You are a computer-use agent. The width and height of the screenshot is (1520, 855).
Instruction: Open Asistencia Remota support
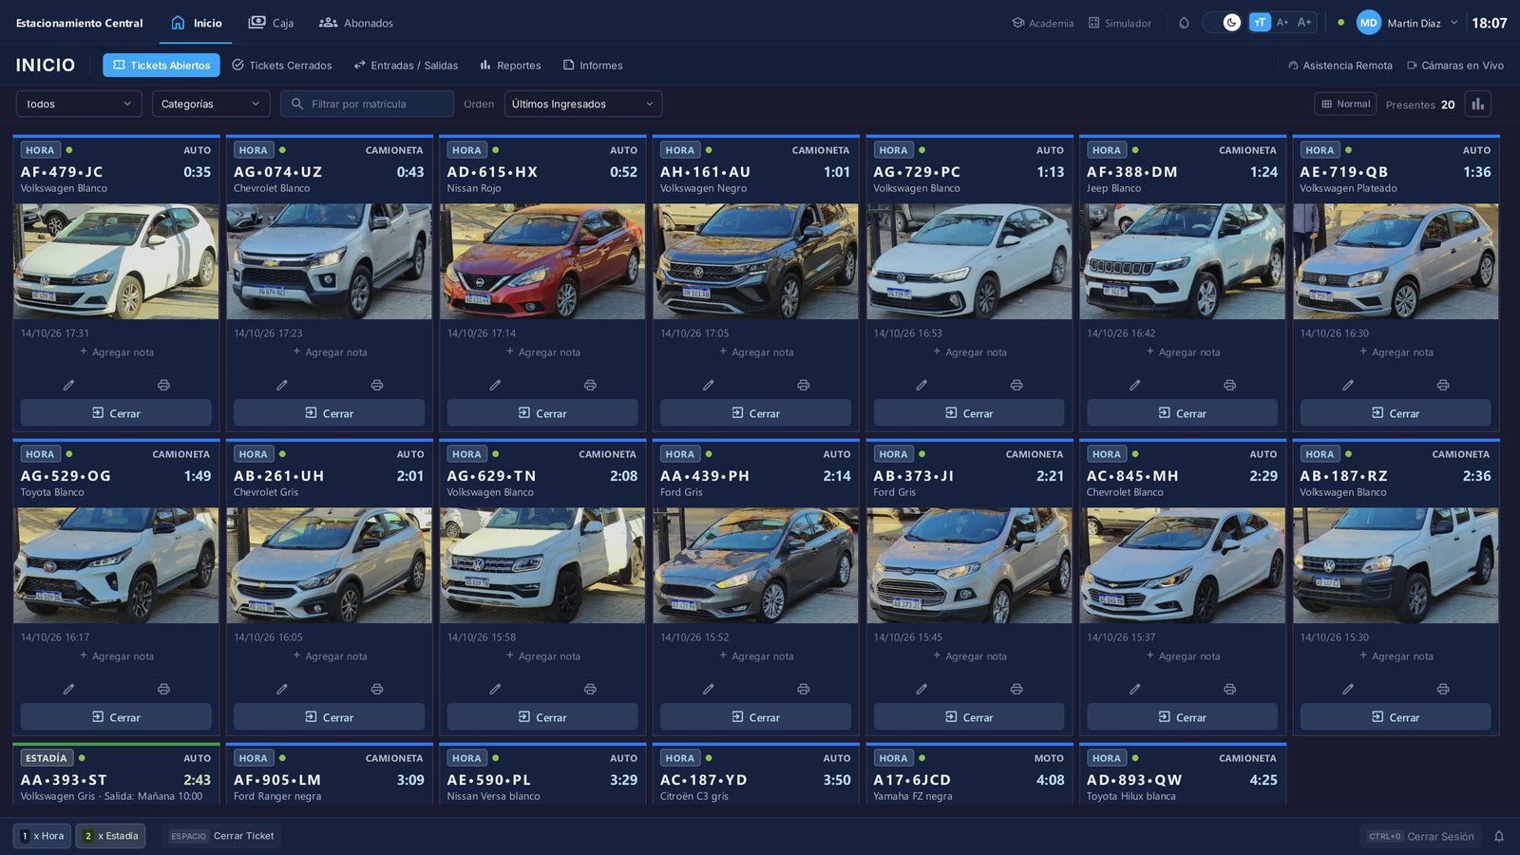click(1340, 66)
